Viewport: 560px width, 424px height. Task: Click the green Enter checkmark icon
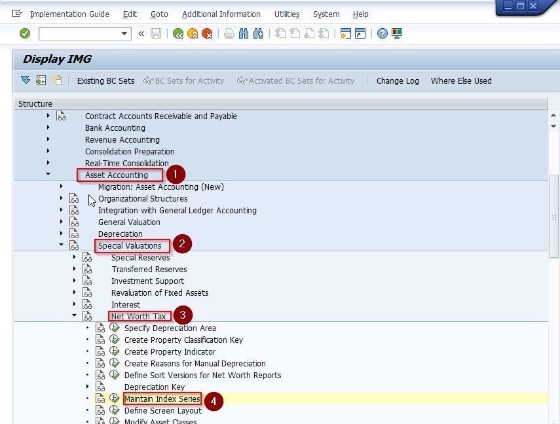[x=25, y=33]
